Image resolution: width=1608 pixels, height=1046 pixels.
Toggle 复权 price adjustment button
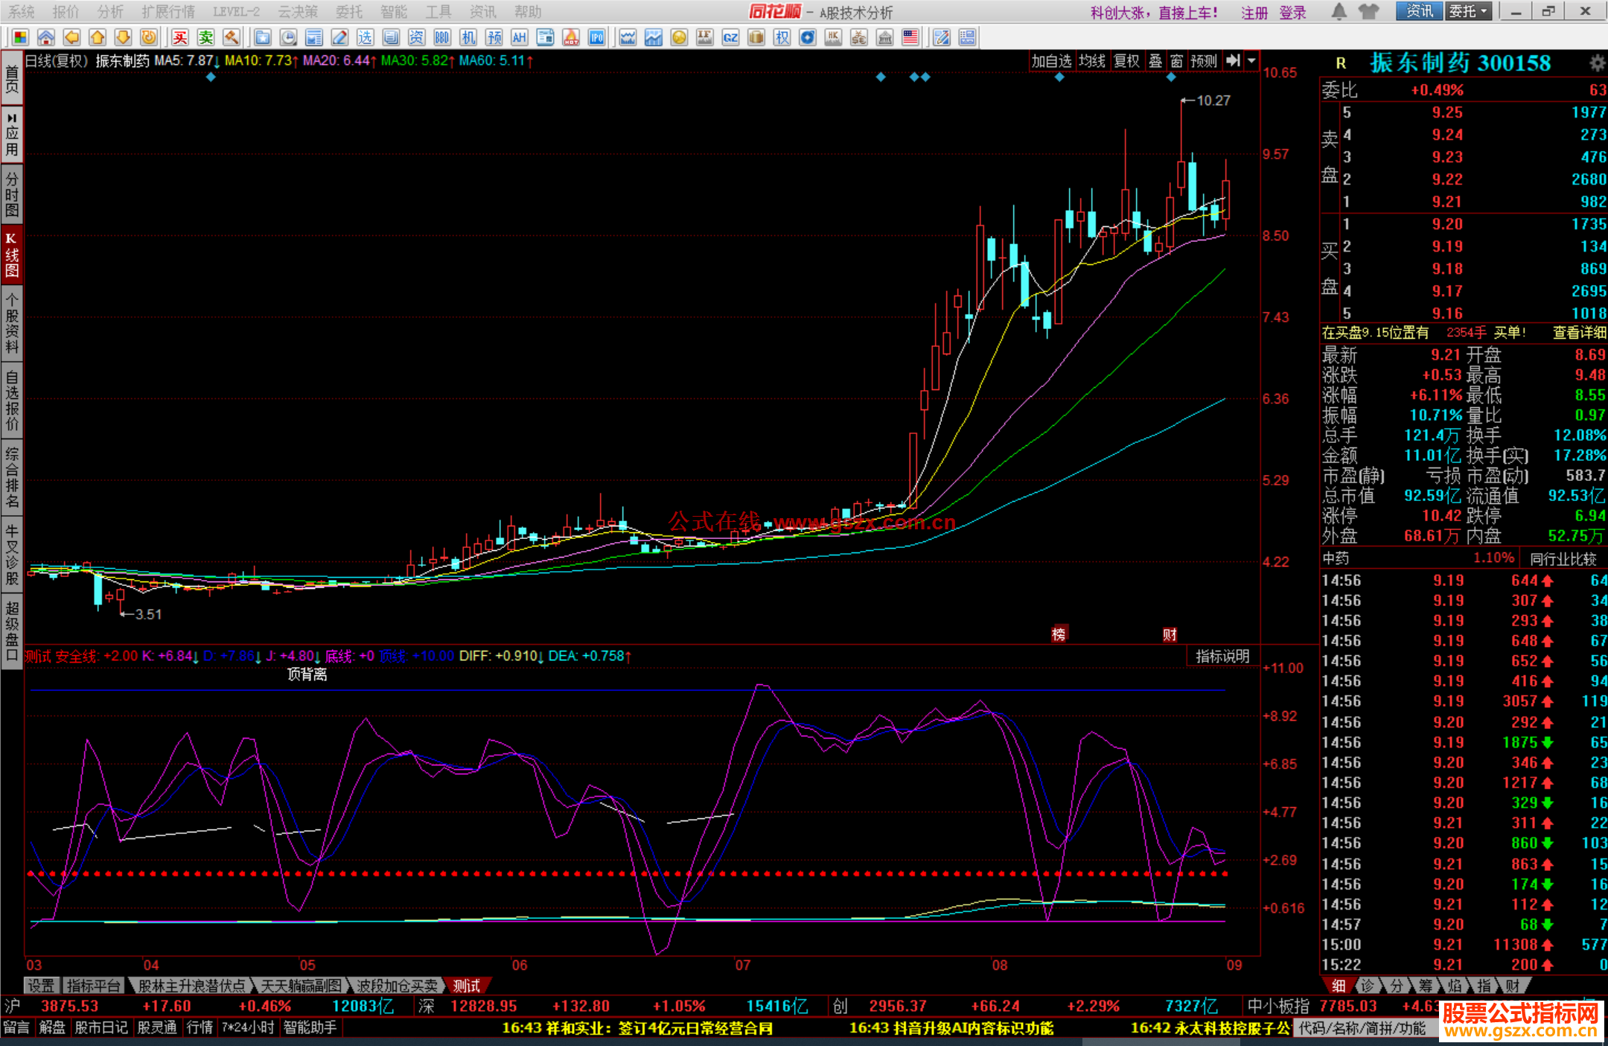tap(1126, 61)
